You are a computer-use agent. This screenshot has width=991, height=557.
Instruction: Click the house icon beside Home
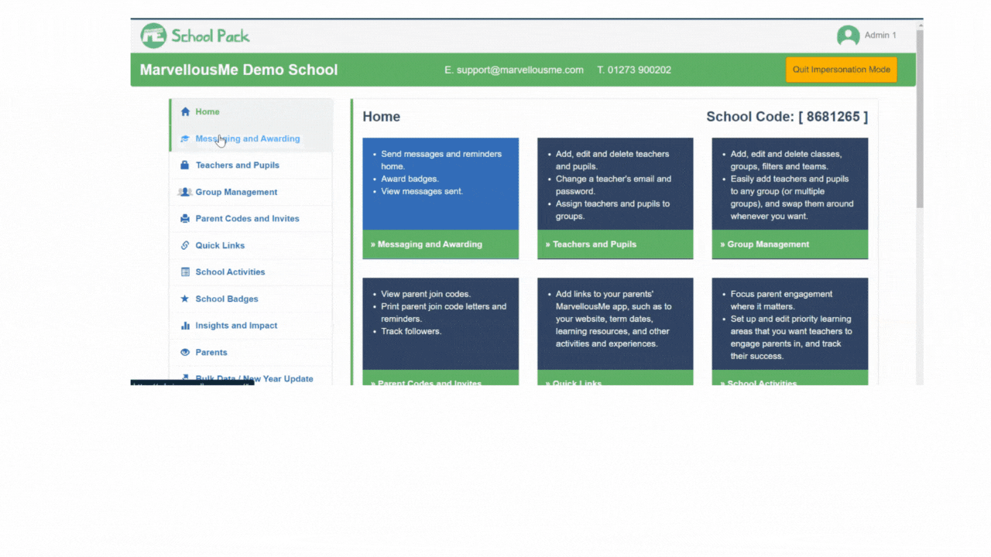pos(185,112)
